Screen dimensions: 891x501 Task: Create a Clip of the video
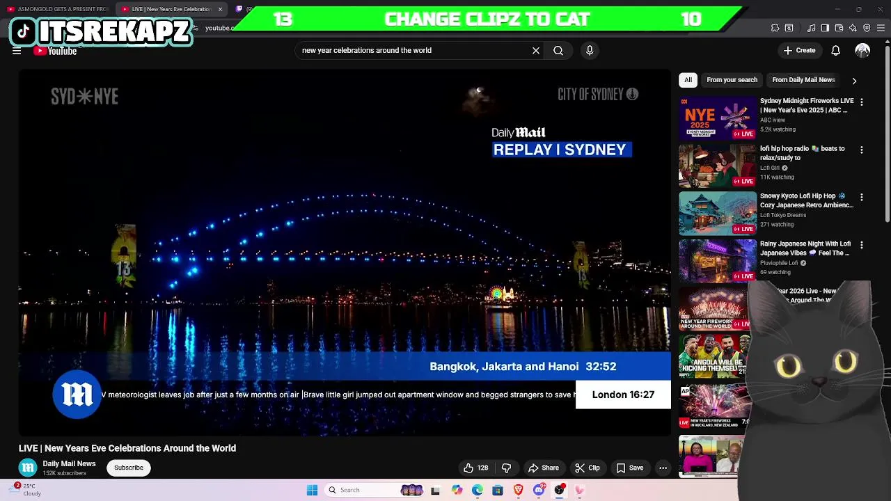(588, 468)
